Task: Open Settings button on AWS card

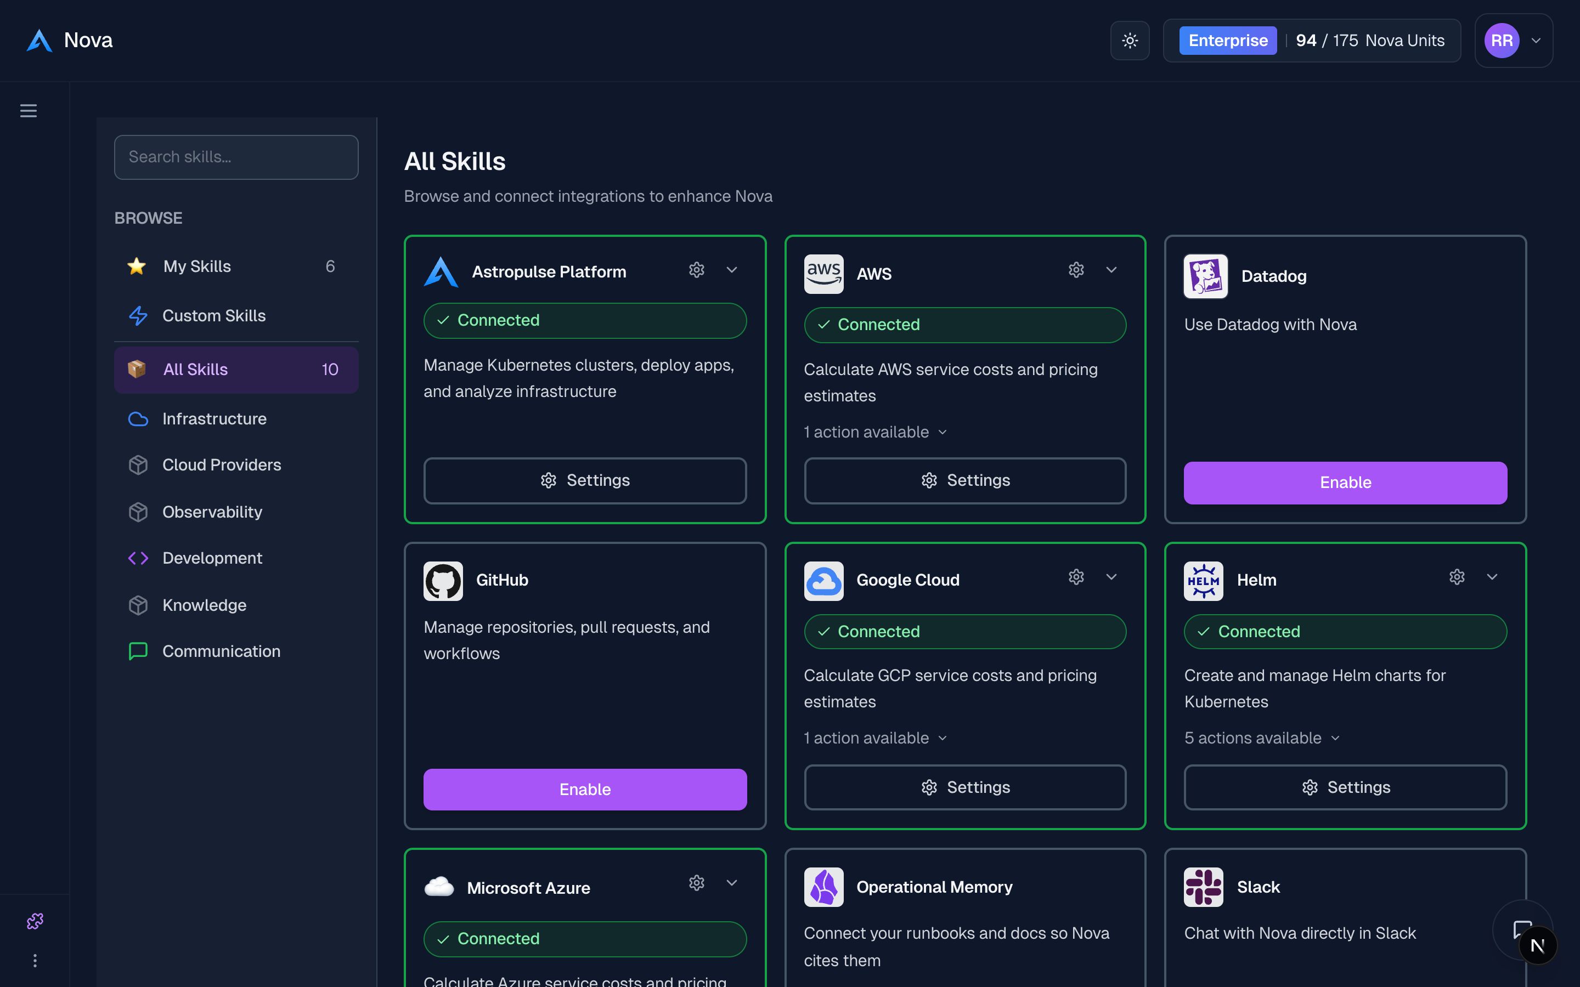Action: [x=965, y=480]
